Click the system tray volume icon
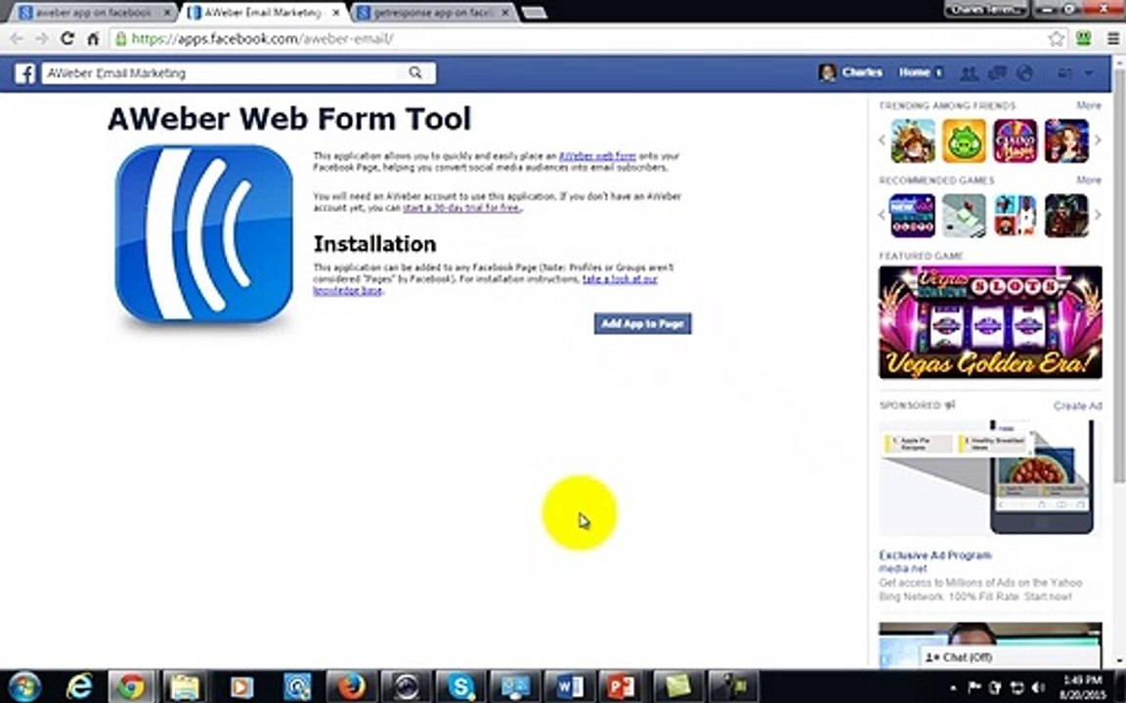 pyautogui.click(x=1038, y=687)
